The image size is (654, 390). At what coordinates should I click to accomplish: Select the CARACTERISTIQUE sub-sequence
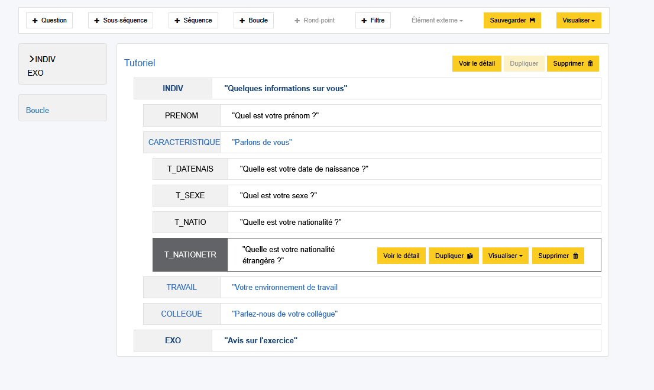(184, 142)
